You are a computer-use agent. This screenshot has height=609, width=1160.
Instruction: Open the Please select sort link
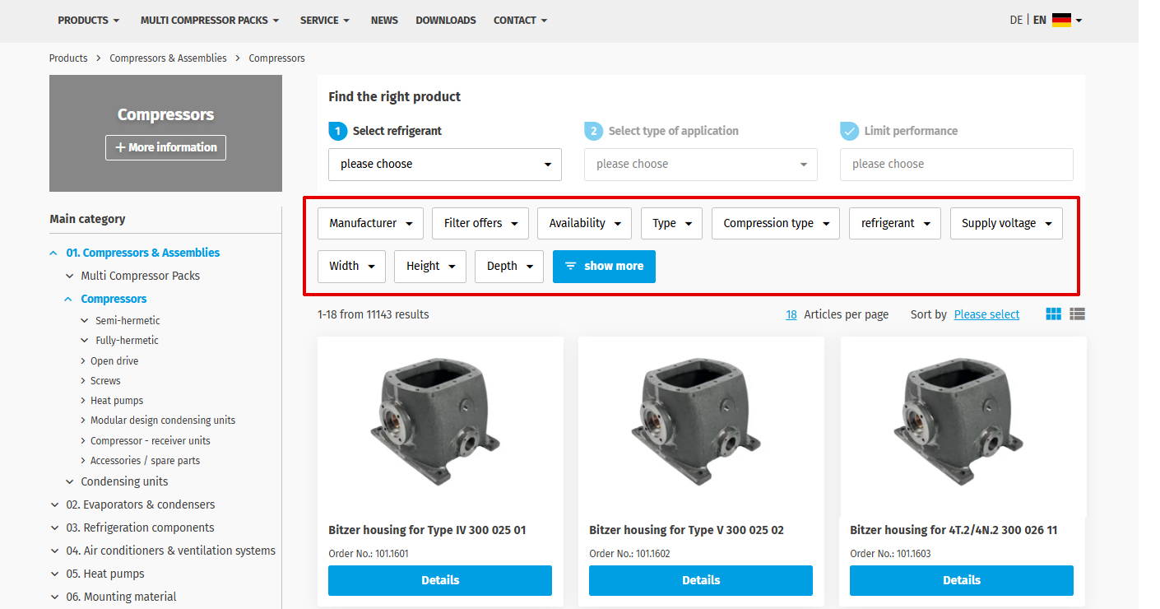pyautogui.click(x=986, y=314)
